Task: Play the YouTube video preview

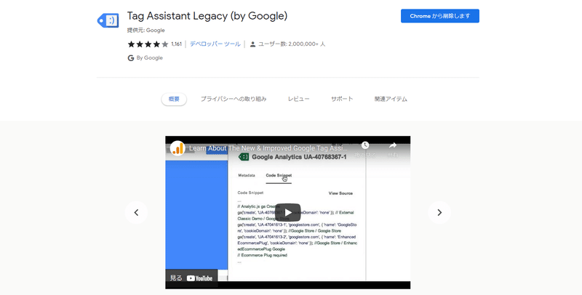Action: [x=287, y=212]
